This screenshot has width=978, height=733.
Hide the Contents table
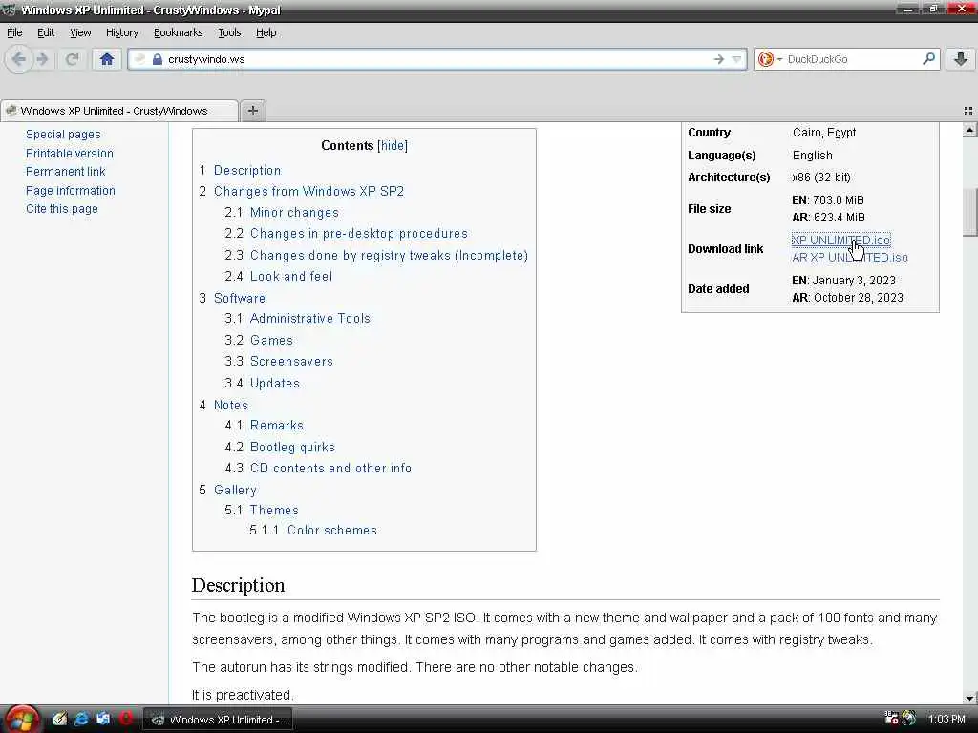coord(393,145)
